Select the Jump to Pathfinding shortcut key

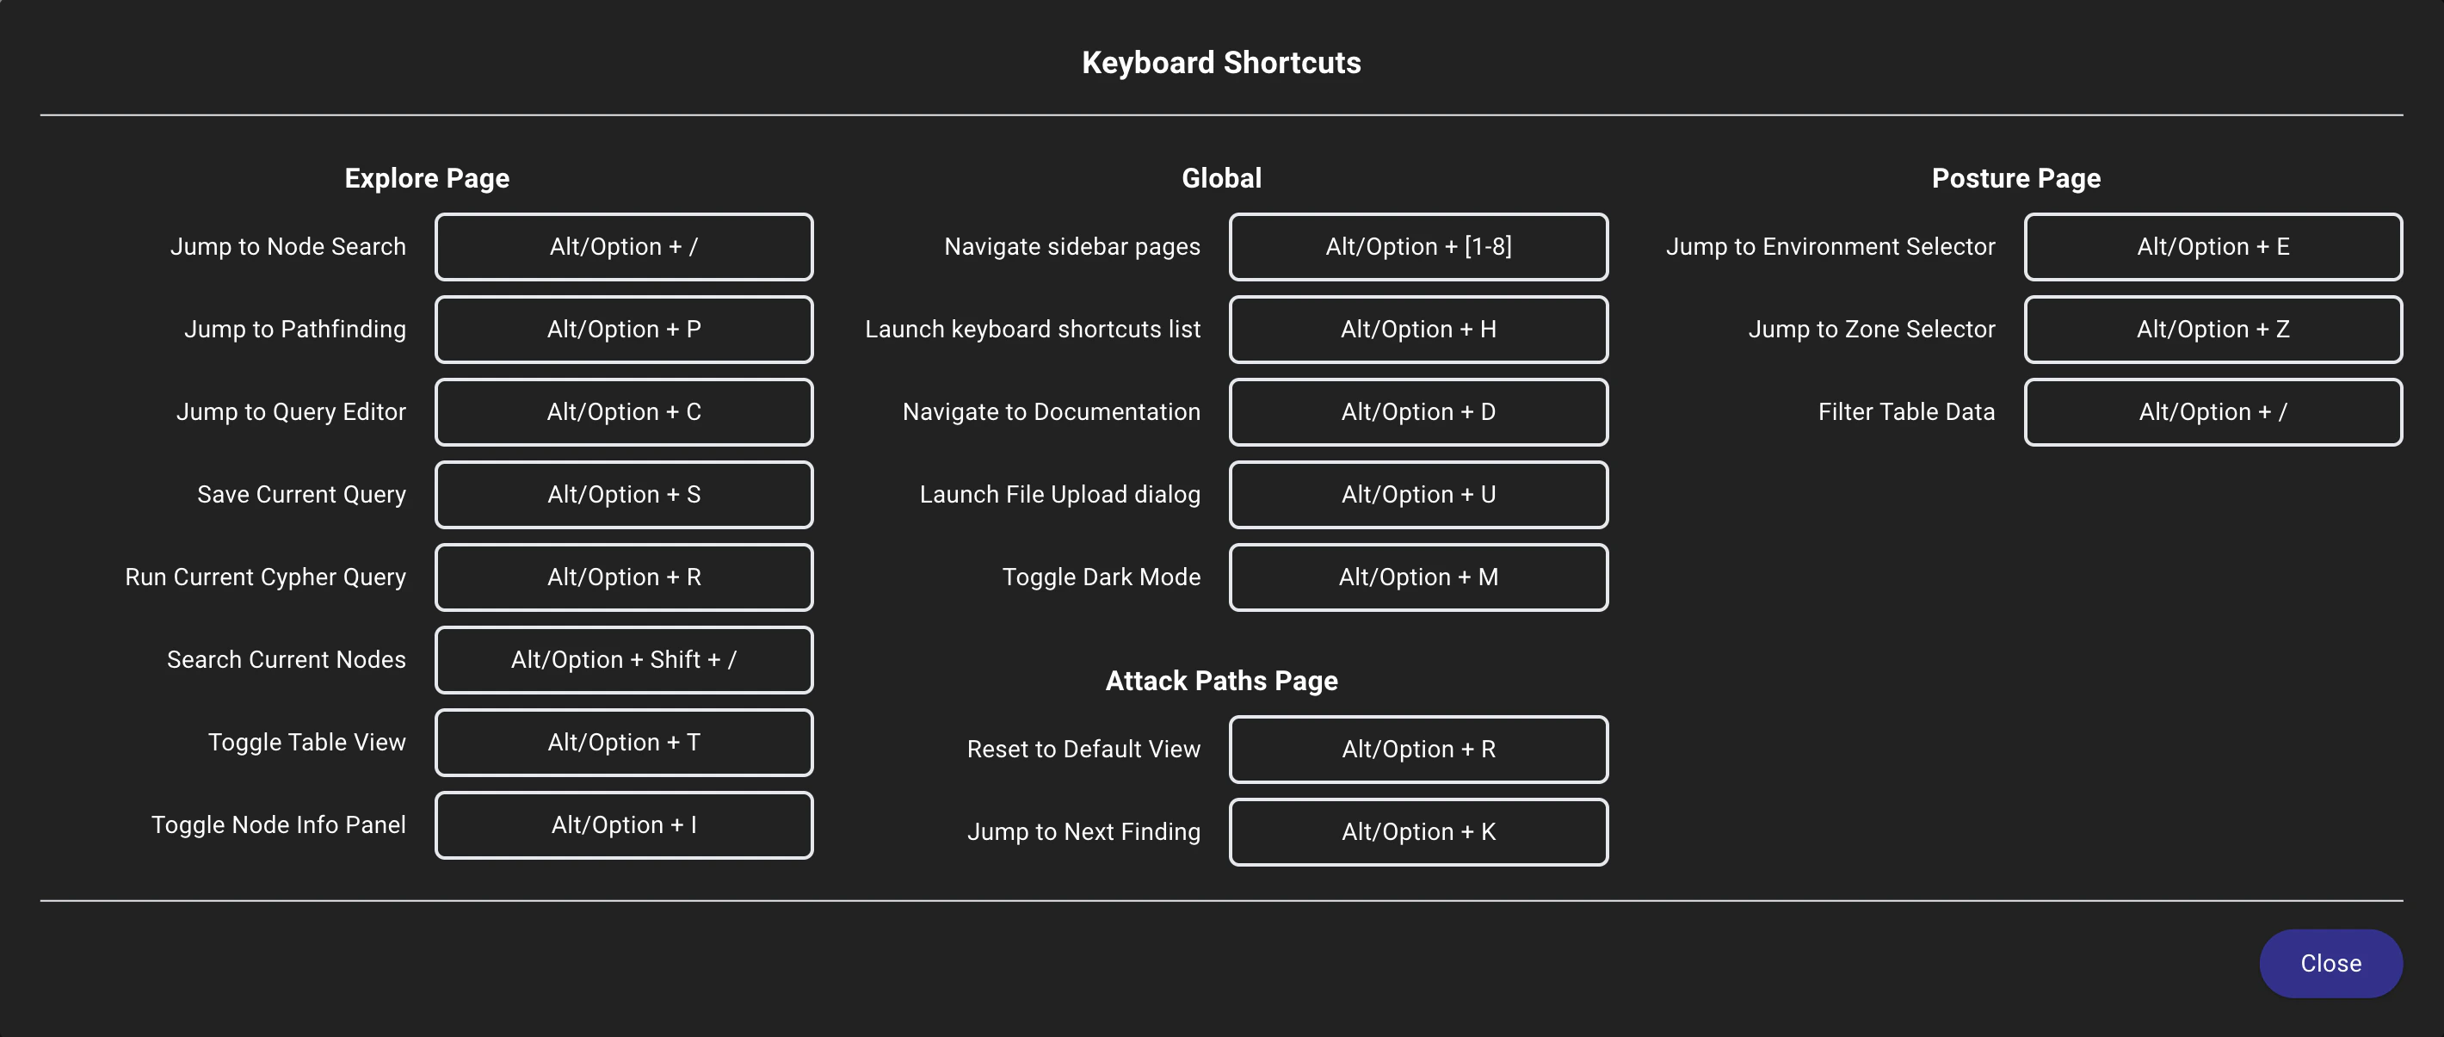(x=623, y=330)
